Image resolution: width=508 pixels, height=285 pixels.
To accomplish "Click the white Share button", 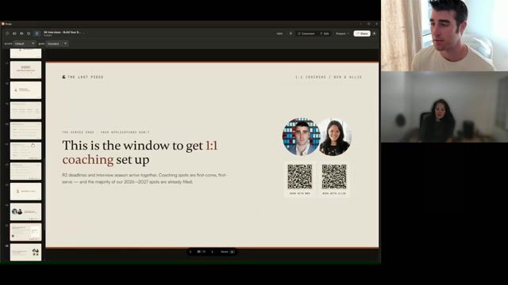I will pyautogui.click(x=362, y=33).
